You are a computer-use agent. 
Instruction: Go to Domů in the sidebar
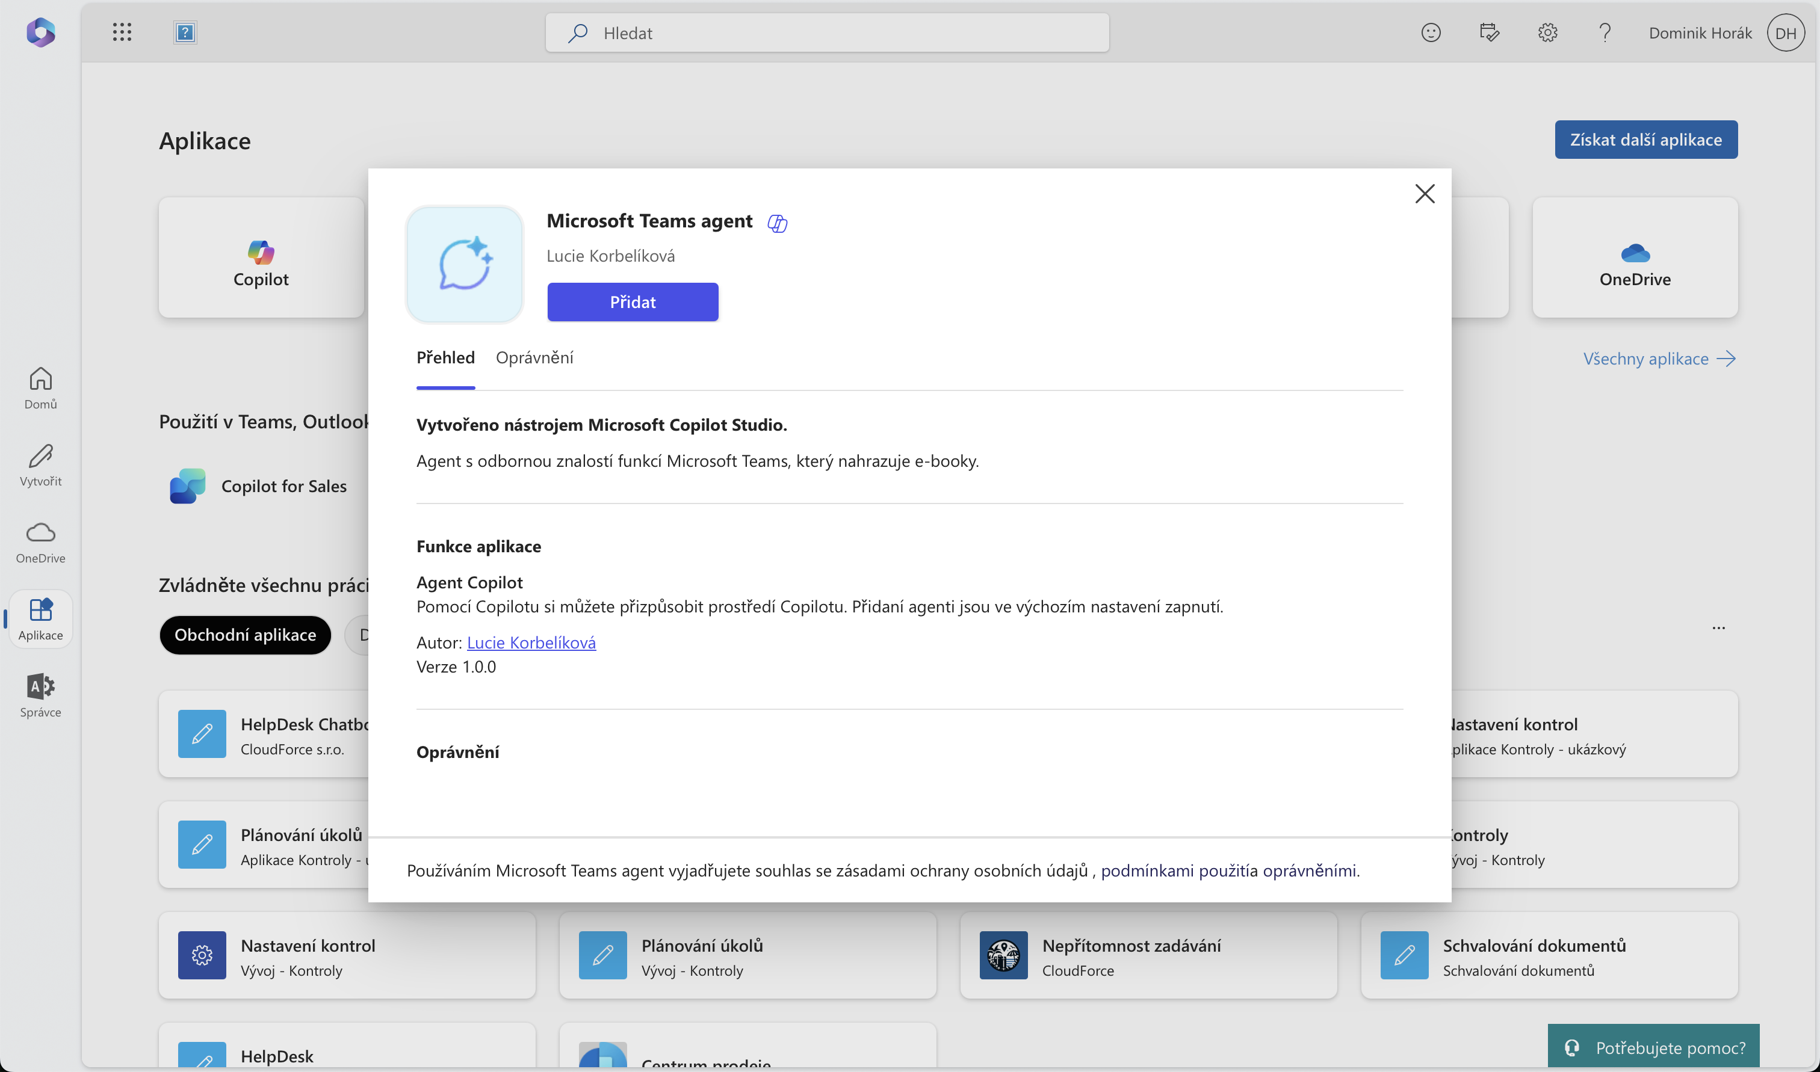[40, 388]
